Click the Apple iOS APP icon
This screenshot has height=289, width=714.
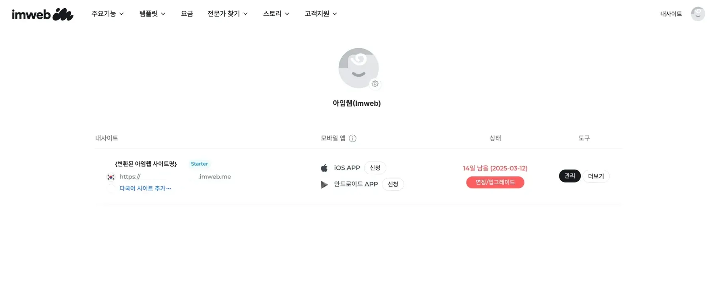tap(324, 168)
